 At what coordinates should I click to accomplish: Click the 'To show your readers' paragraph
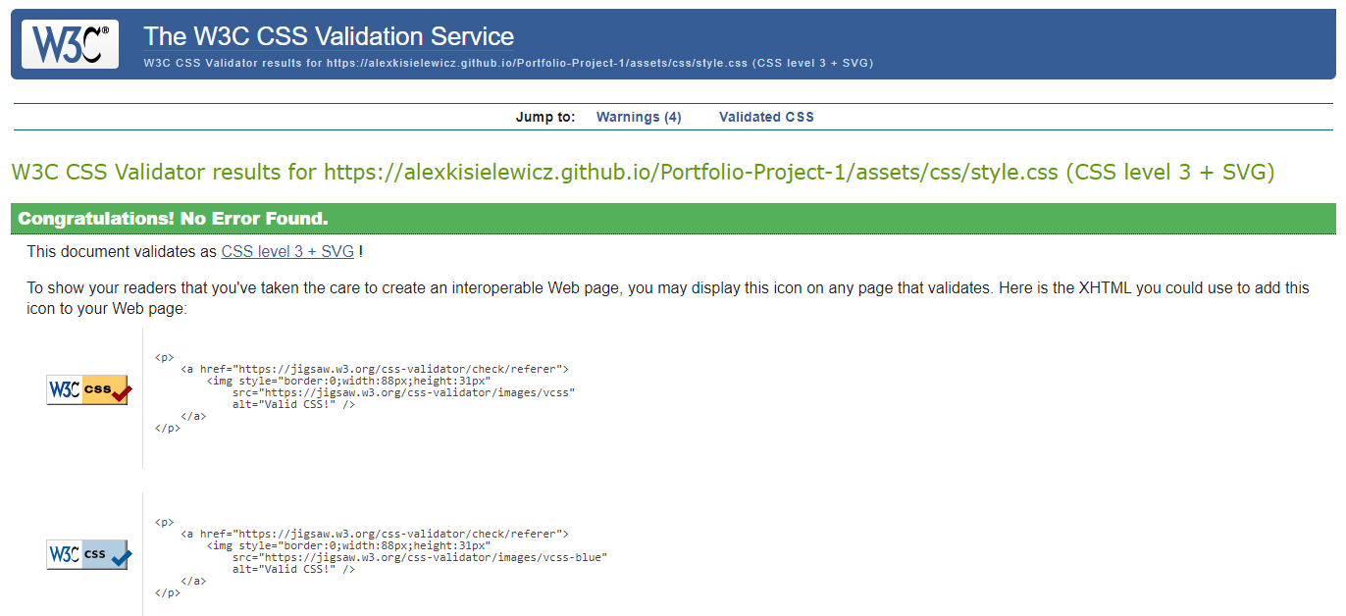click(x=668, y=298)
